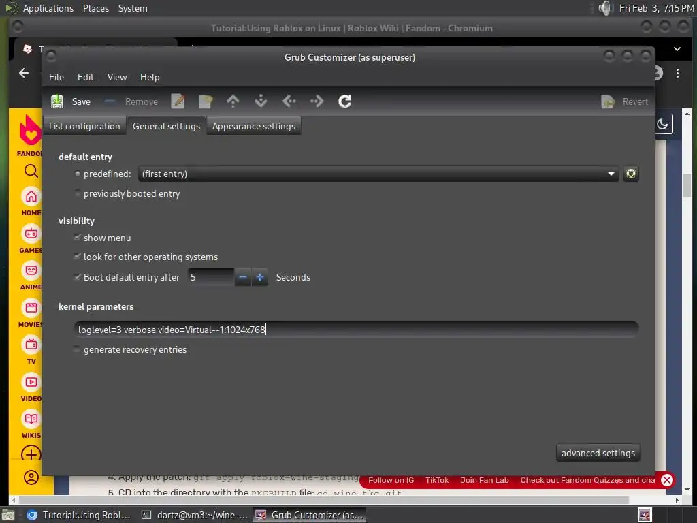Screen dimensions: 697x523
Task: Click Join Fan Lab link
Action: [484, 480]
